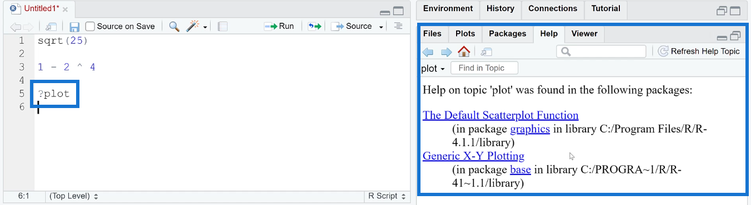
Task: Expand the code tools wand dropdown arrow
Action: (x=205, y=27)
